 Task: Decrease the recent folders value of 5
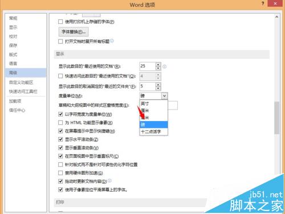pyautogui.click(x=158, y=88)
